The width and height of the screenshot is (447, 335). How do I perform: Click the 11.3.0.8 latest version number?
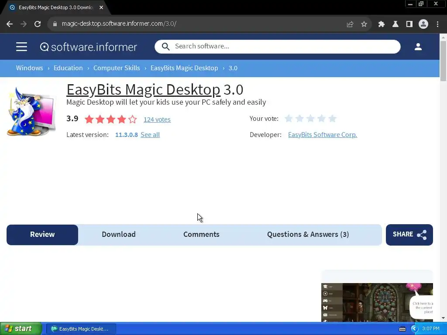coord(126,135)
